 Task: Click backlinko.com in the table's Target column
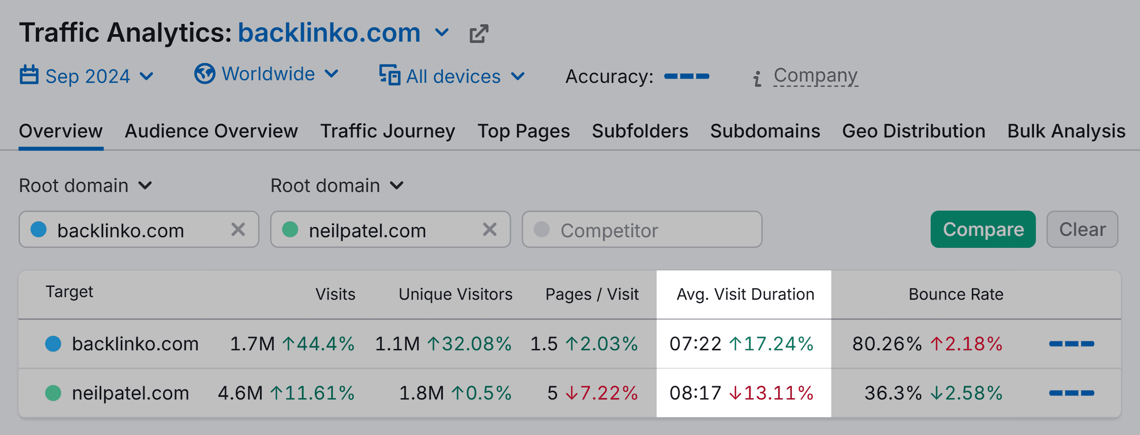135,344
